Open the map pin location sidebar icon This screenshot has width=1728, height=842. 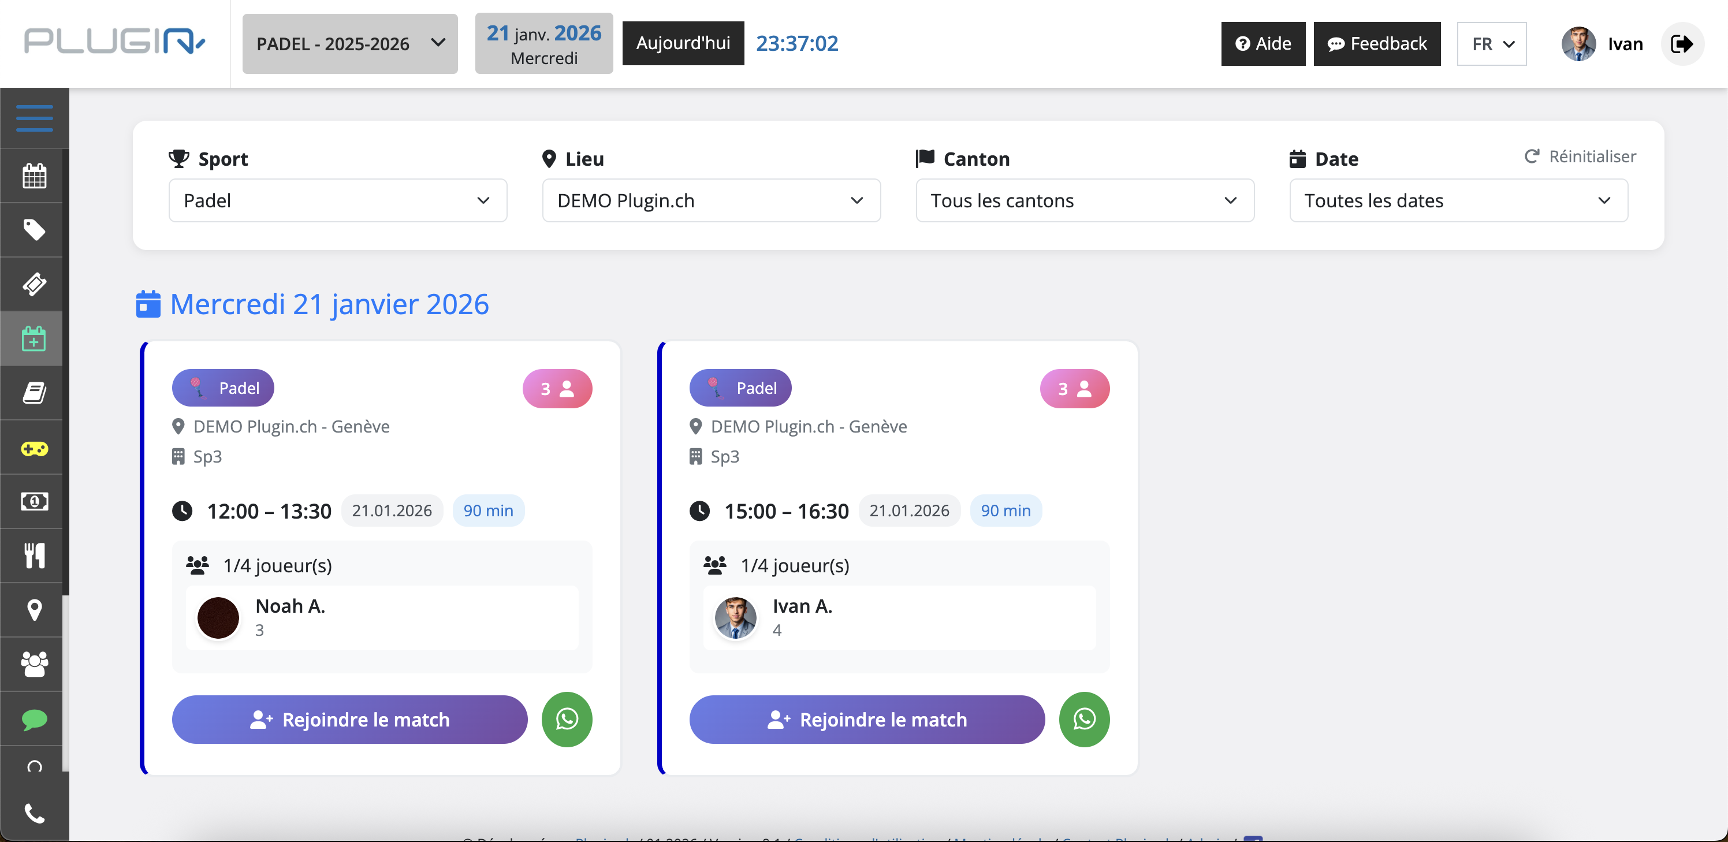(x=34, y=610)
